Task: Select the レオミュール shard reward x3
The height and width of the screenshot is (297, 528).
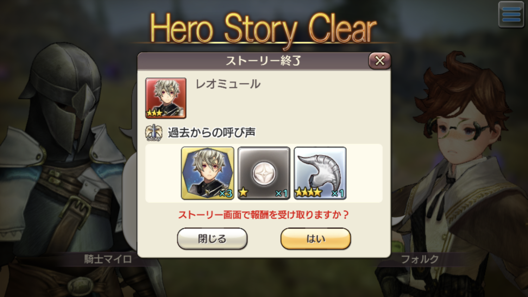Action: [x=208, y=173]
